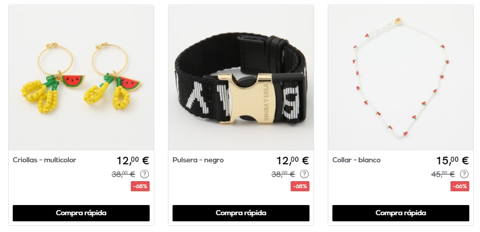Click the 15,00 € price of Collar
Screen dimensions: 480x232
(453, 160)
